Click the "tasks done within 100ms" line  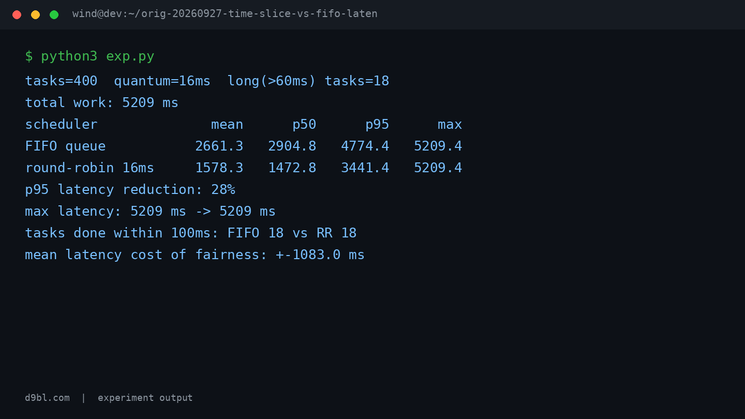(190, 233)
